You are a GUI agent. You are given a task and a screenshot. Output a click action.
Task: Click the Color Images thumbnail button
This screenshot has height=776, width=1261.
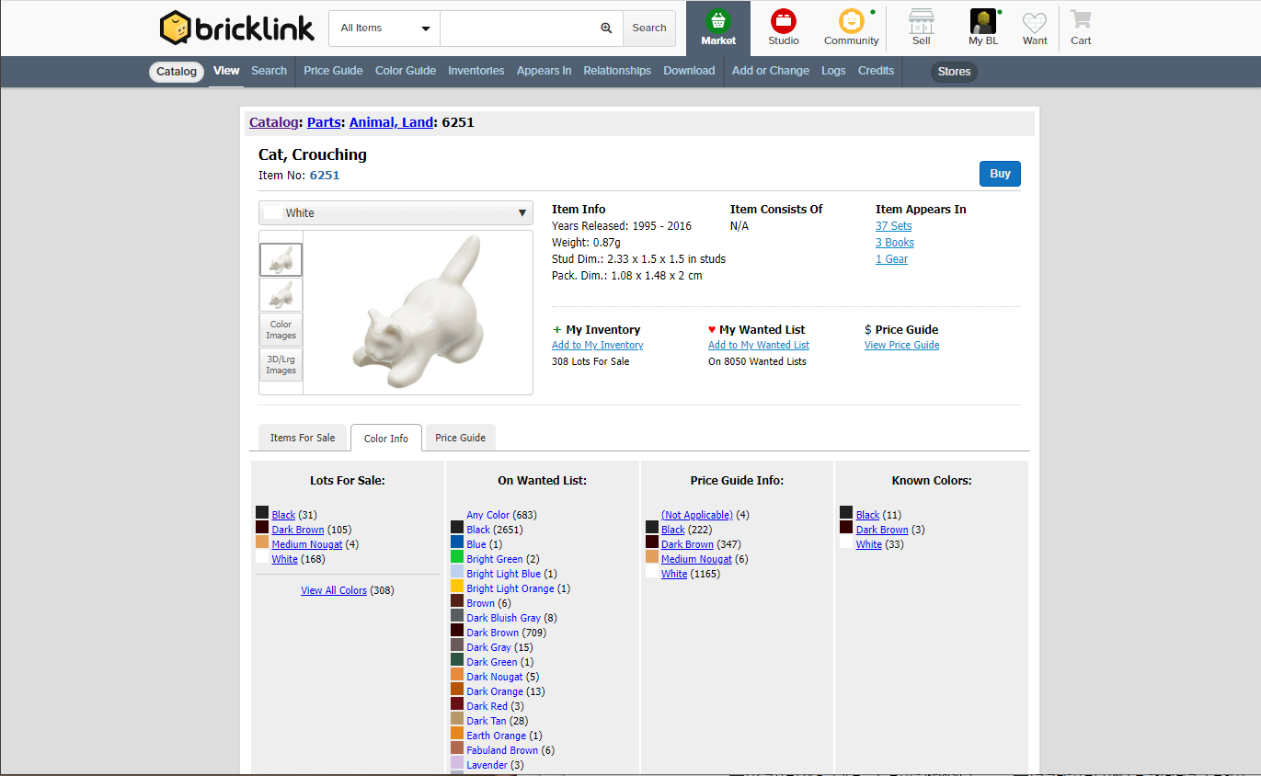coord(281,330)
